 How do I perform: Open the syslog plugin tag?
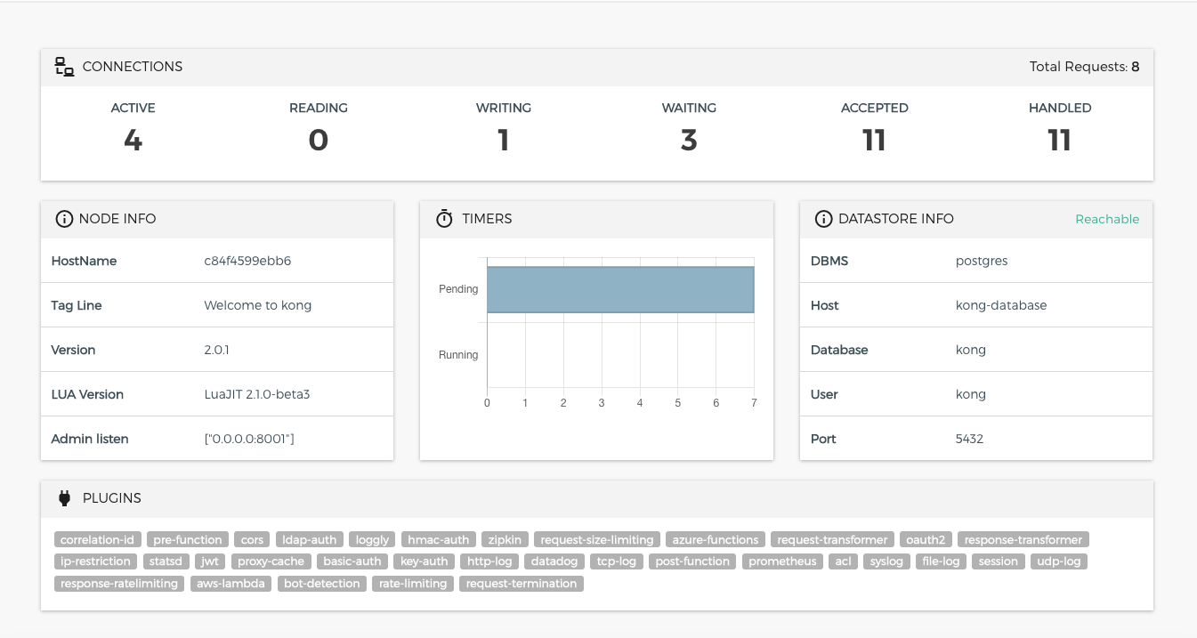coord(886,561)
